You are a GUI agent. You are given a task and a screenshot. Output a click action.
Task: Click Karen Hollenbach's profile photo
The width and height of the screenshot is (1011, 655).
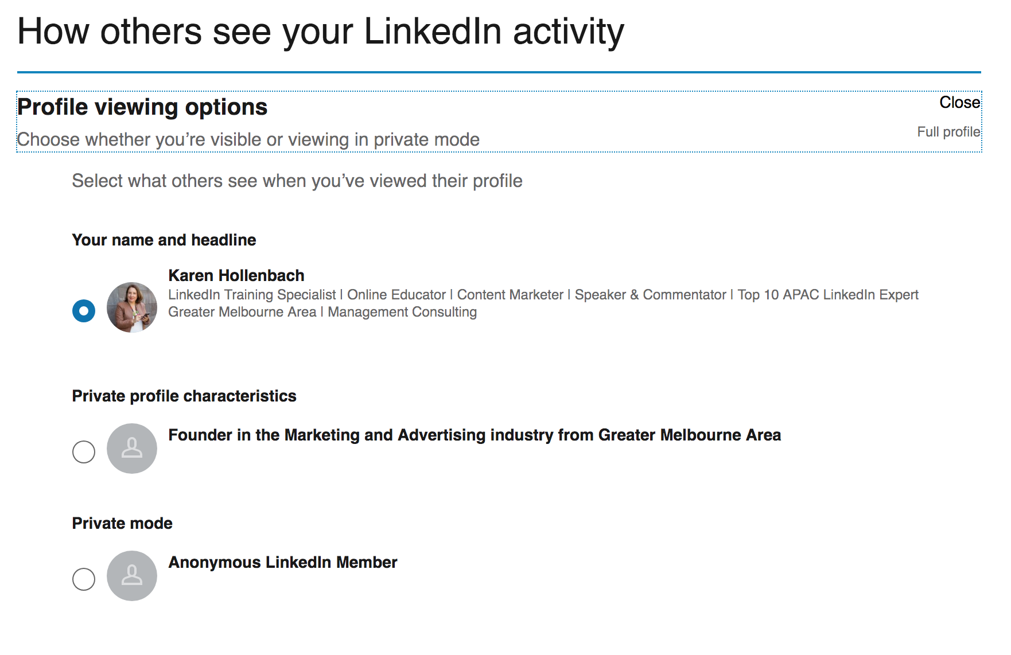[132, 307]
